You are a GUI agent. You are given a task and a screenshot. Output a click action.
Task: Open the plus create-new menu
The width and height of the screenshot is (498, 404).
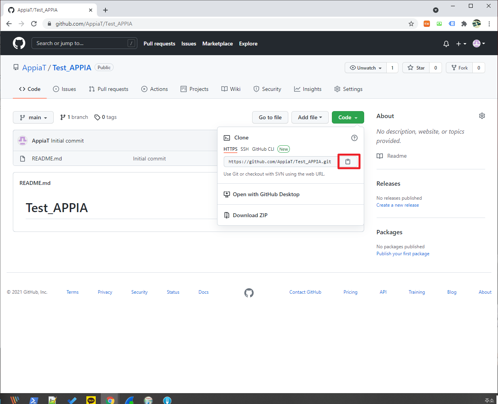[461, 44]
